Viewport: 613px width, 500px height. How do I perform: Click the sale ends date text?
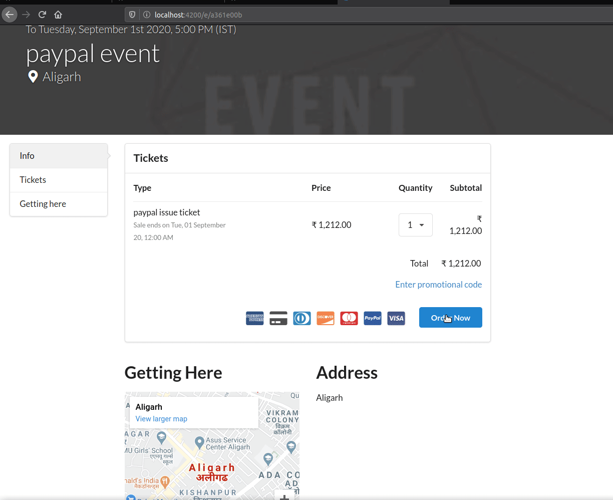pos(179,231)
